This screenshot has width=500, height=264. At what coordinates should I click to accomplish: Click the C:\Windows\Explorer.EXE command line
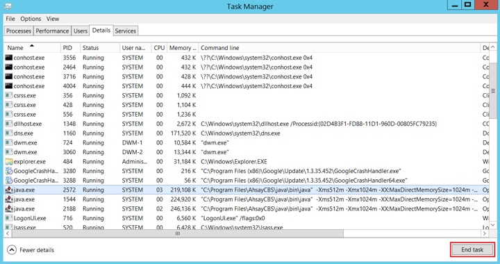[x=234, y=162]
